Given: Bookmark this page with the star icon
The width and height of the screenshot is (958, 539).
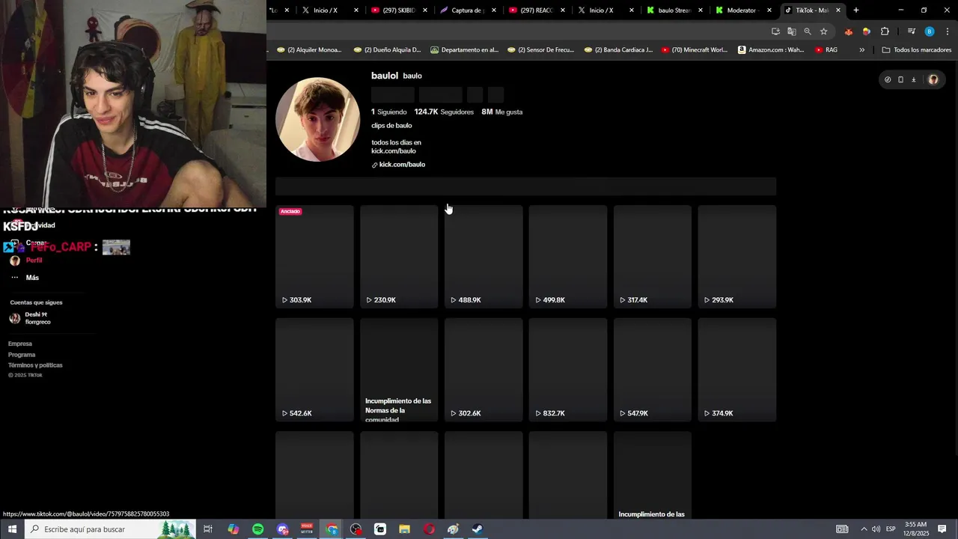Looking at the screenshot, I should point(823,31).
